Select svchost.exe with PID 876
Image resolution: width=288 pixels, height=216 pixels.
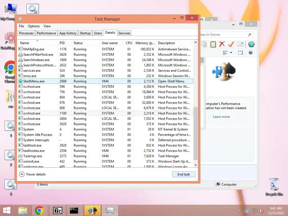(105, 102)
